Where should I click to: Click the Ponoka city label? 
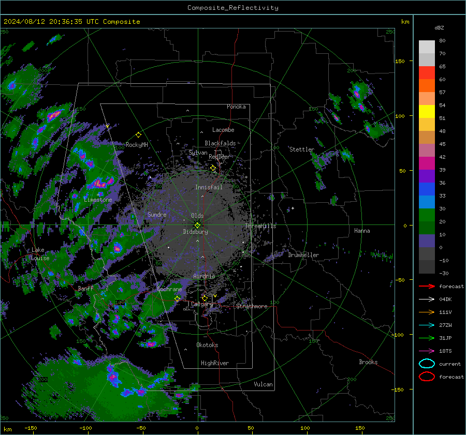point(236,107)
